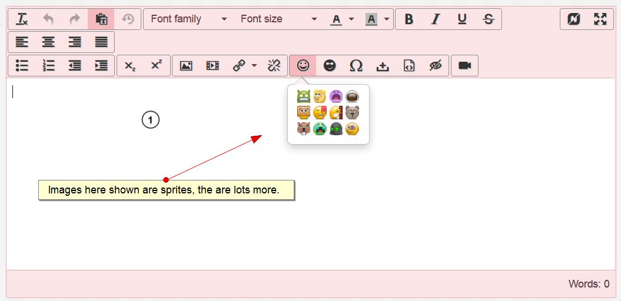Insert a bullet list
Image resolution: width=621 pixels, height=301 pixels.
[22, 66]
